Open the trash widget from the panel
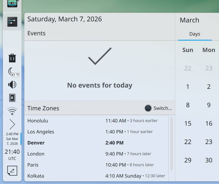Viewport: 219px width, 184px height. pos(12,58)
